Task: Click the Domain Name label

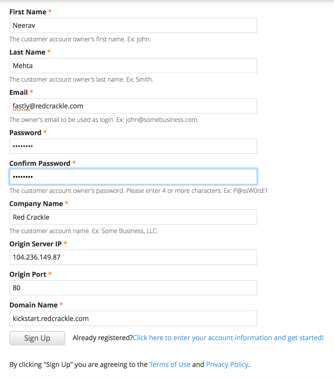Action: click(x=34, y=305)
